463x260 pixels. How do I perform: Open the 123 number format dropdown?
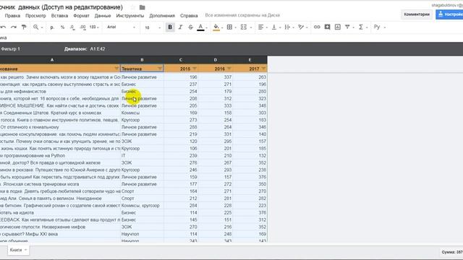pyautogui.click(x=94, y=27)
